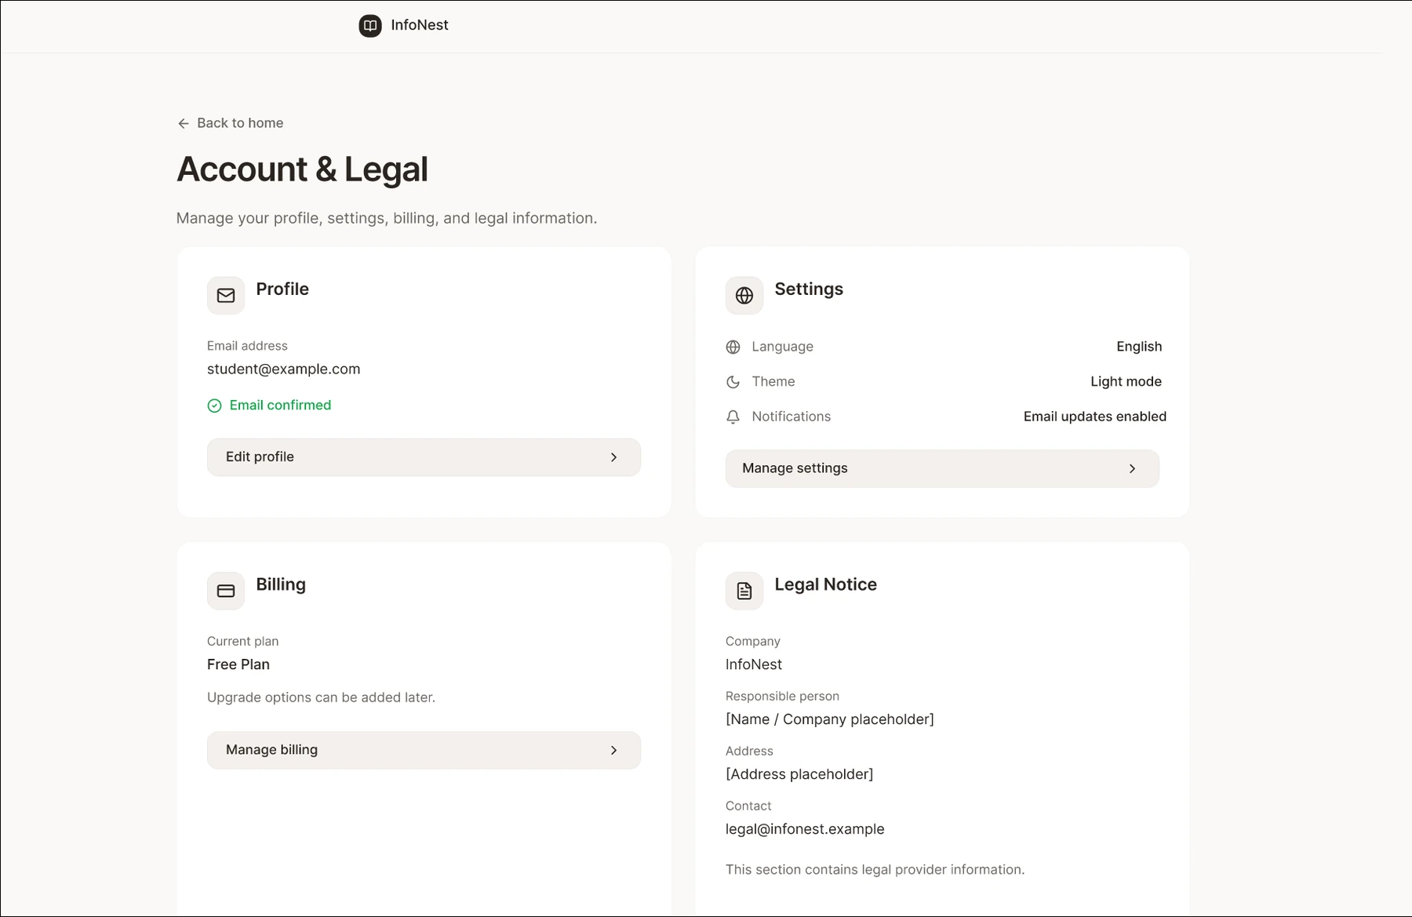Viewport: 1412px width, 917px height.
Task: Click the globe icon beside Language
Action: click(x=733, y=347)
